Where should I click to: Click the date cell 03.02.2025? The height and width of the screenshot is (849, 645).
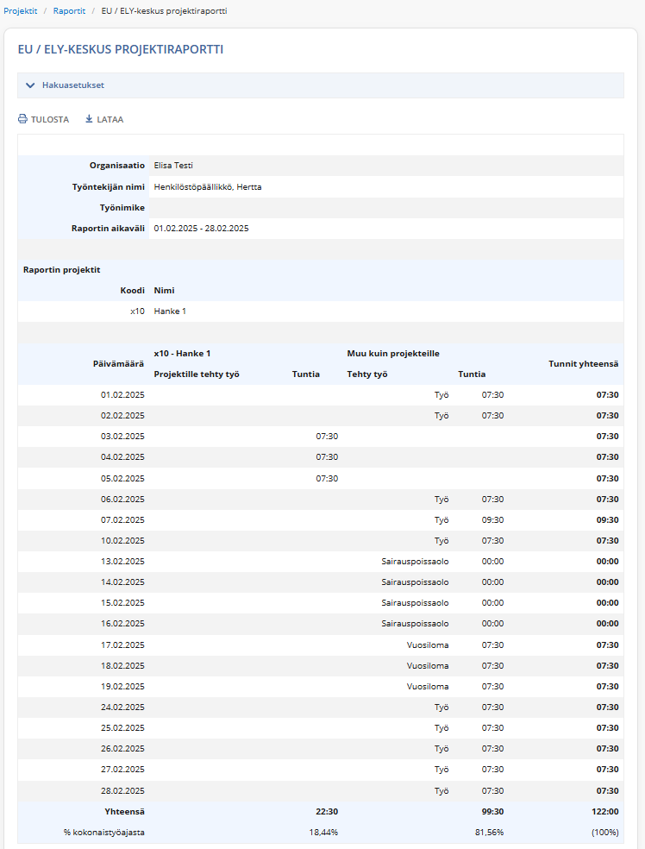tap(122, 437)
